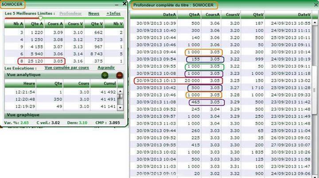Select execution row at 12:20:48
The image size is (319, 178).
pos(61,99)
